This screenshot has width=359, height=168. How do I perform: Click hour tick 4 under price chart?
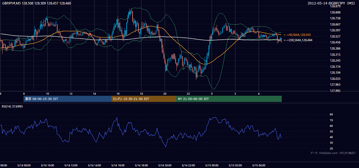point(259,94)
